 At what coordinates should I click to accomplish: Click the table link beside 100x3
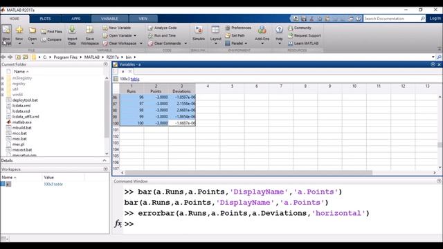[x=135, y=79]
